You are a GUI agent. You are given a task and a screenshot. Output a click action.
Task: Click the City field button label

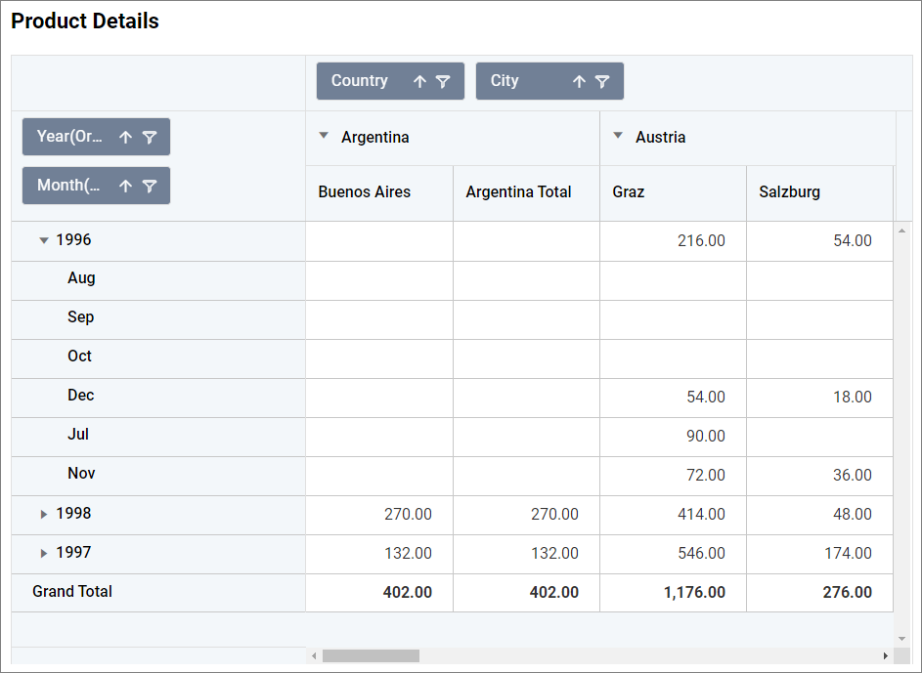click(505, 81)
